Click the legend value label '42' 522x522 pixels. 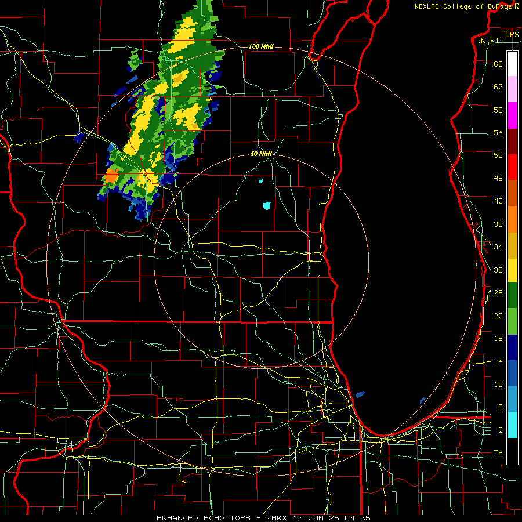498,201
